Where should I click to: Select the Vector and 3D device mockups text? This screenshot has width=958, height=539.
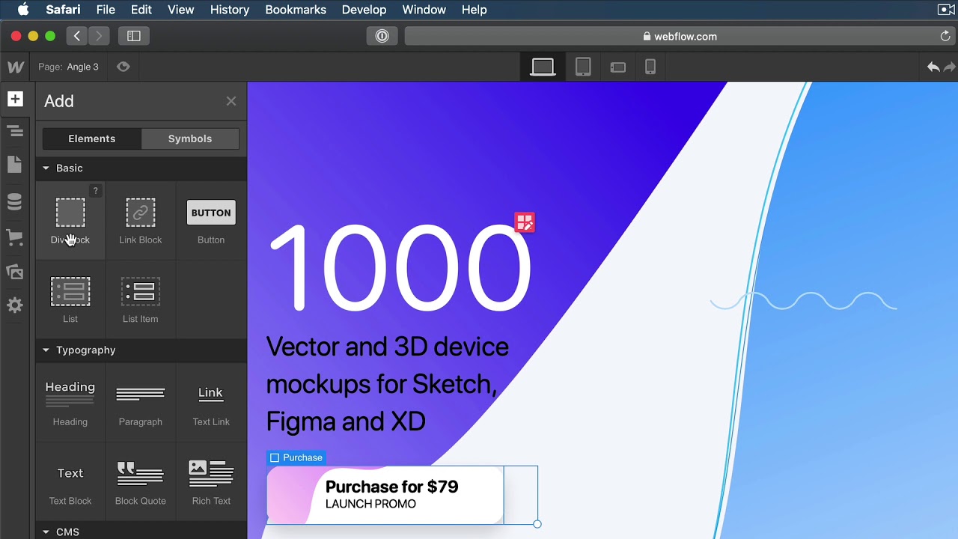[x=388, y=384]
